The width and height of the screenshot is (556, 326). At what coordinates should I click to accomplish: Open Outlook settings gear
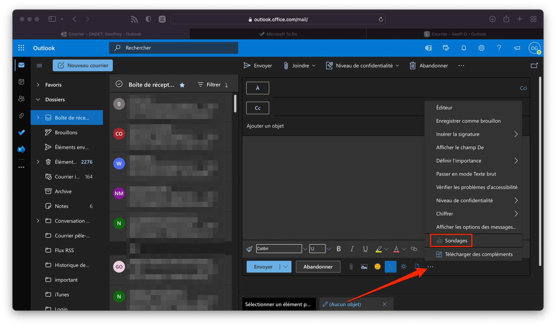pos(481,48)
